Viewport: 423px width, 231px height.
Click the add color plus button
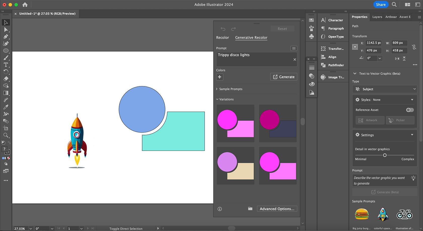[x=220, y=77]
